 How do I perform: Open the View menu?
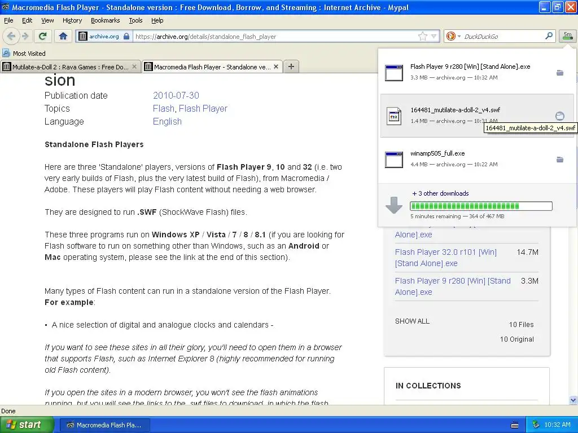pyautogui.click(x=47, y=20)
